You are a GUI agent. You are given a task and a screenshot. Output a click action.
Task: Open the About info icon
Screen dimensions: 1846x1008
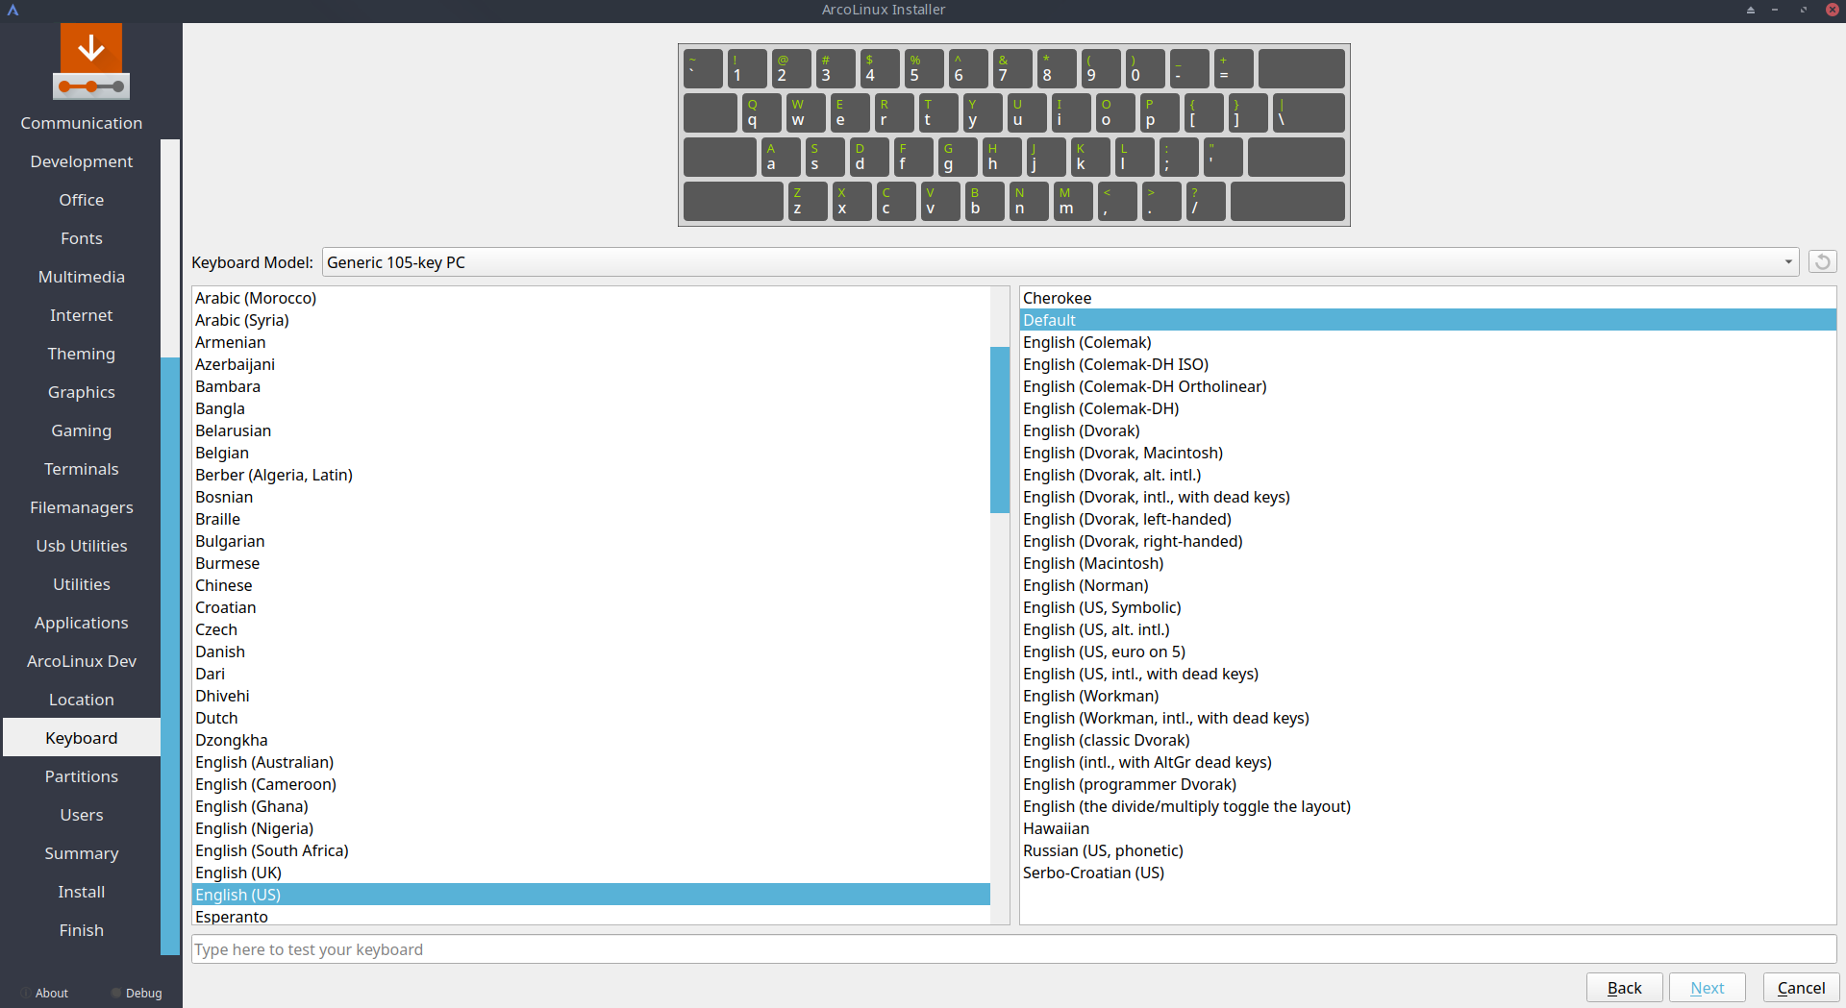tap(26, 993)
